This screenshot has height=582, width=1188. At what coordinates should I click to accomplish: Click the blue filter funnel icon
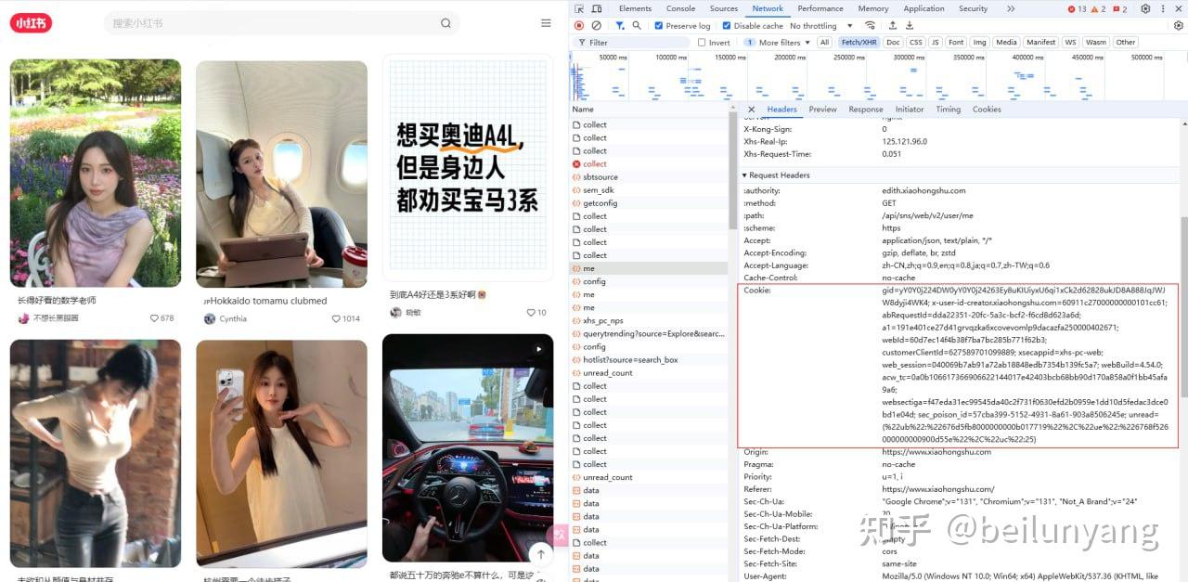point(620,26)
